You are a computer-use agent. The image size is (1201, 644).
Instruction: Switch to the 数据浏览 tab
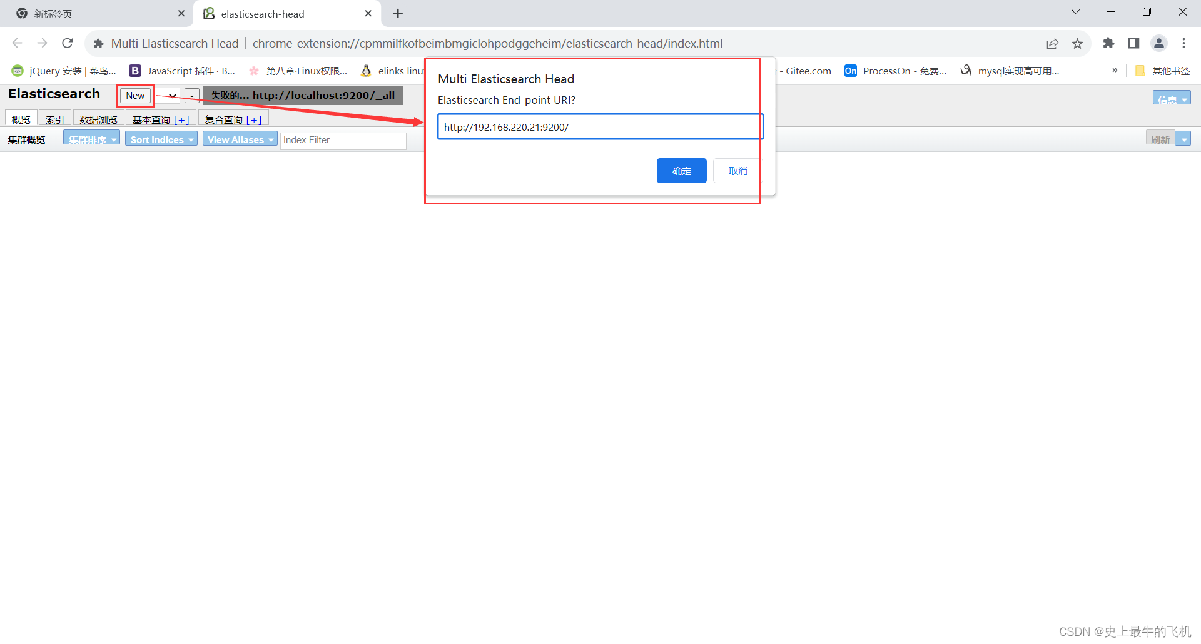click(x=98, y=119)
